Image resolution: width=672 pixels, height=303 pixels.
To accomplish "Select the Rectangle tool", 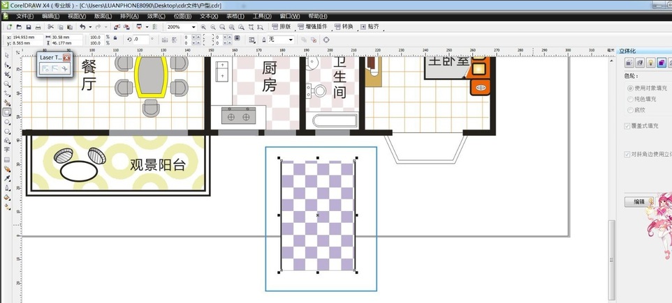I will 7,112.
